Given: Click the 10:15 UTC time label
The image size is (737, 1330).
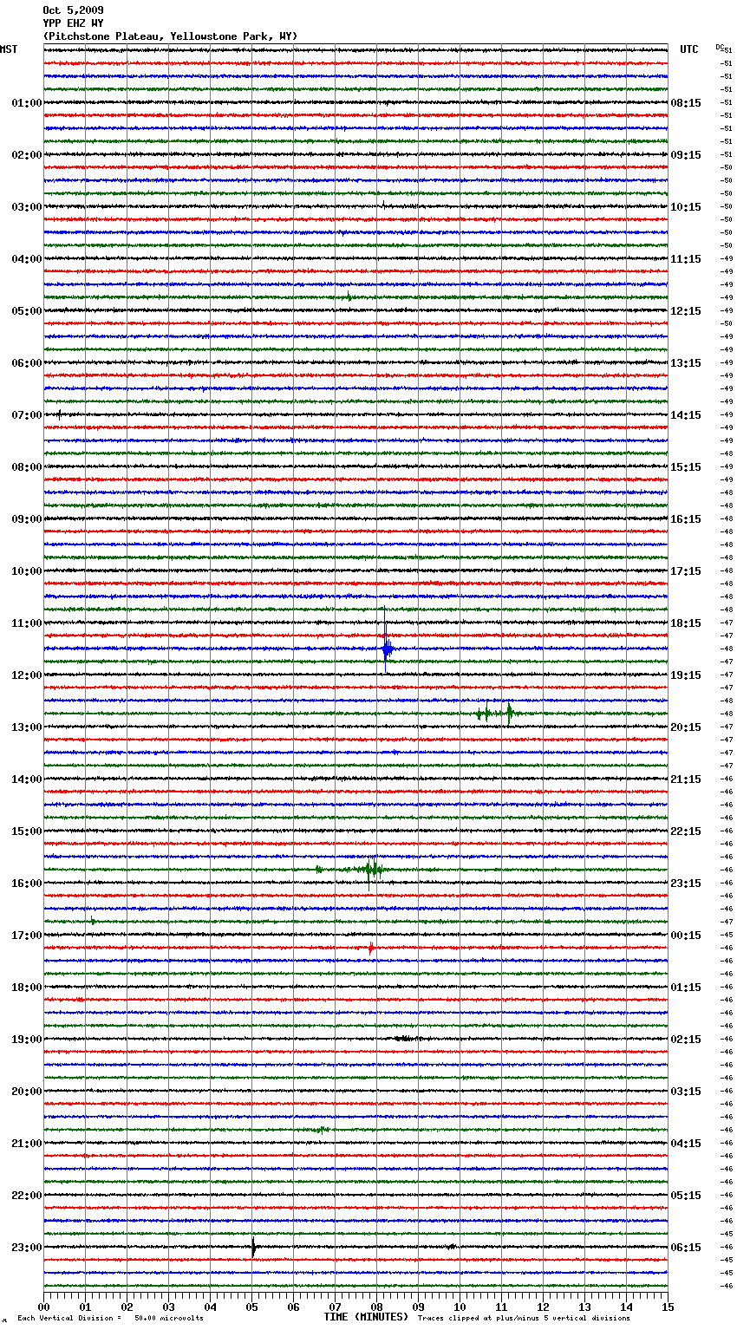Looking at the screenshot, I should click(x=686, y=207).
